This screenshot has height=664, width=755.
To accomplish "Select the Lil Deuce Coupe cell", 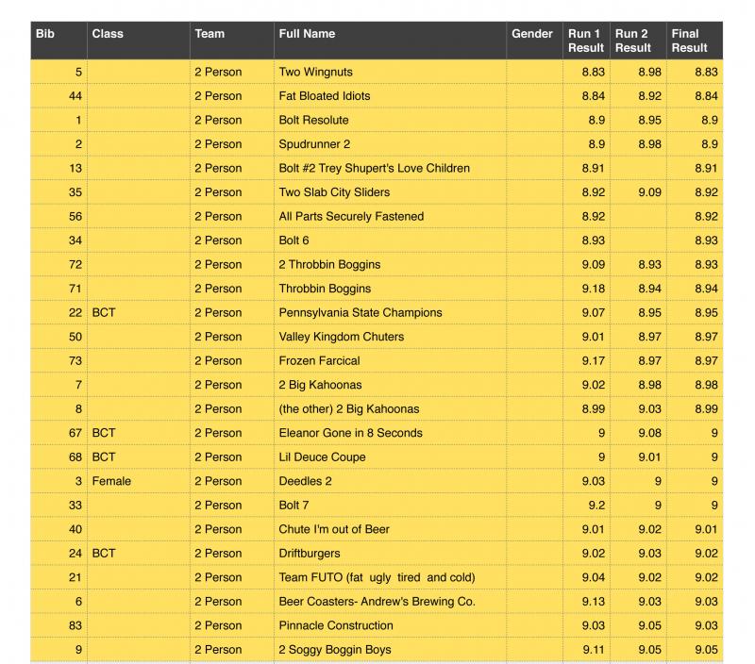I will (390, 456).
